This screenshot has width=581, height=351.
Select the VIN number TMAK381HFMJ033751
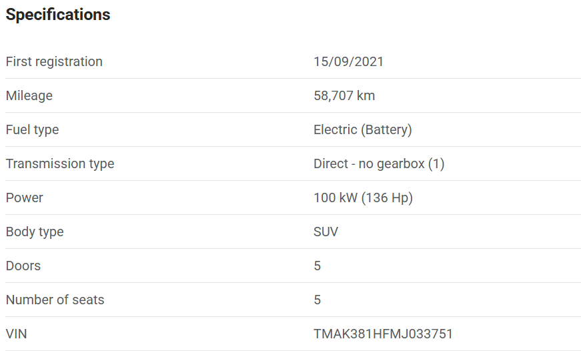pos(383,334)
